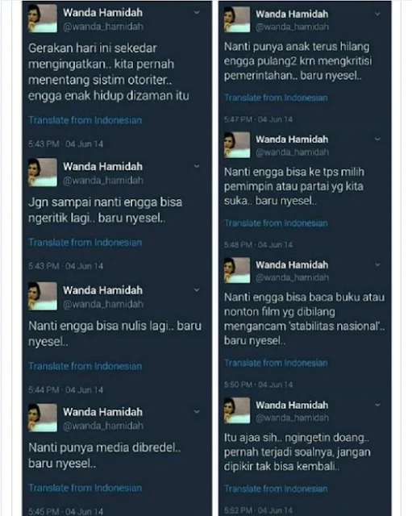412x516 pixels.
Task: Expand chevron menu on 'Jgn sampai nanti' tweet
Action: pos(197,166)
